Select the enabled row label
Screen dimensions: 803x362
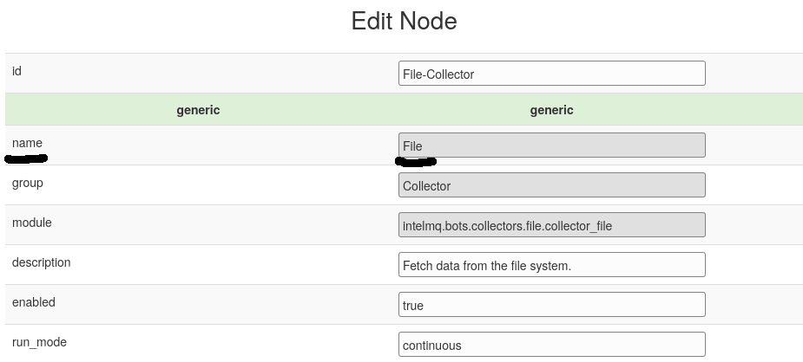[33, 302]
